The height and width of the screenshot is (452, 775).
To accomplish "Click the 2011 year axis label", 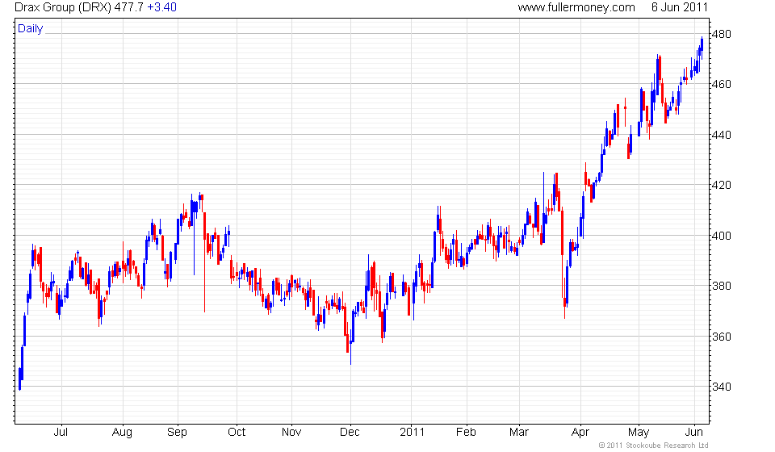I will (413, 433).
